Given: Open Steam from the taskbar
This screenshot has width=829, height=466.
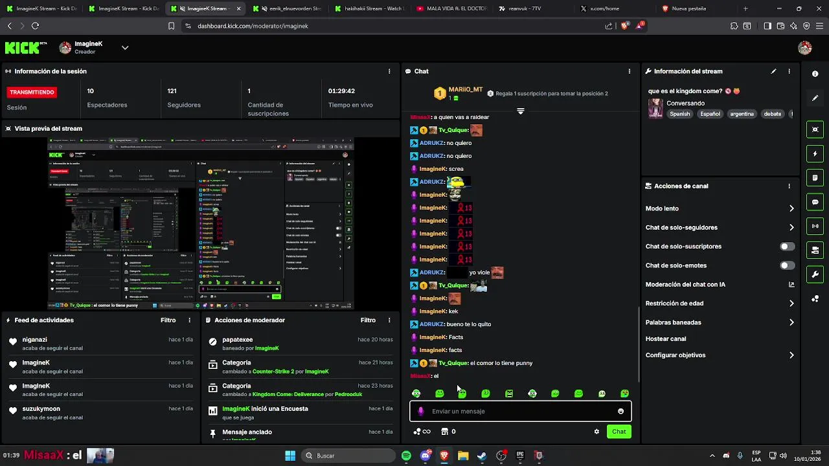Looking at the screenshot, I should pyautogui.click(x=482, y=456).
